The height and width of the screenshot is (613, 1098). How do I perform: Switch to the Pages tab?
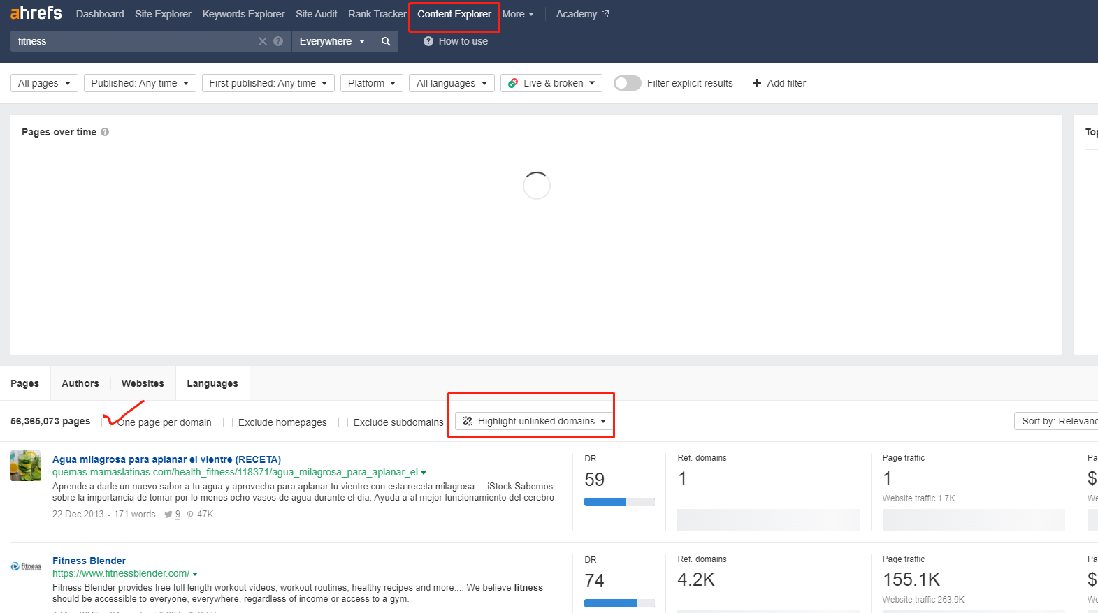(24, 383)
